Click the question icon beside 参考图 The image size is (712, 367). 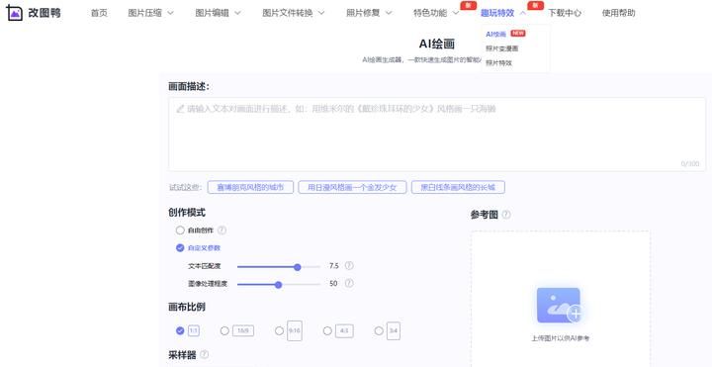[x=506, y=215]
